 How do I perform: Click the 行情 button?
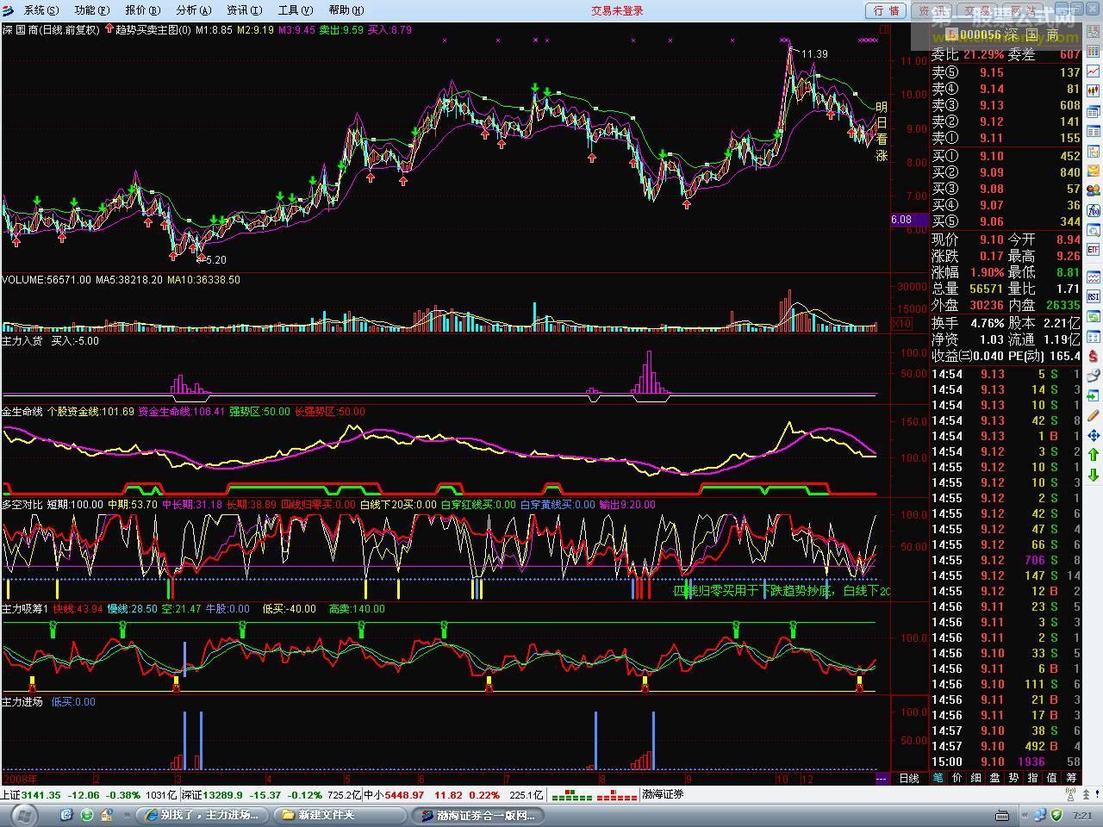pyautogui.click(x=887, y=10)
